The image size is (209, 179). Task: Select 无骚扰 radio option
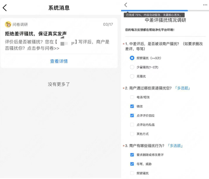click(x=132, y=76)
